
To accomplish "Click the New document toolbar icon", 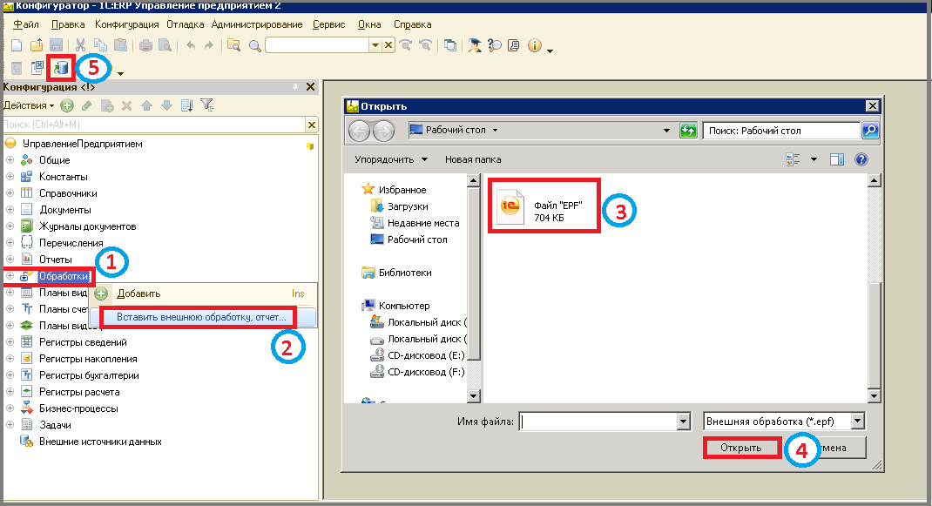I will click(17, 45).
